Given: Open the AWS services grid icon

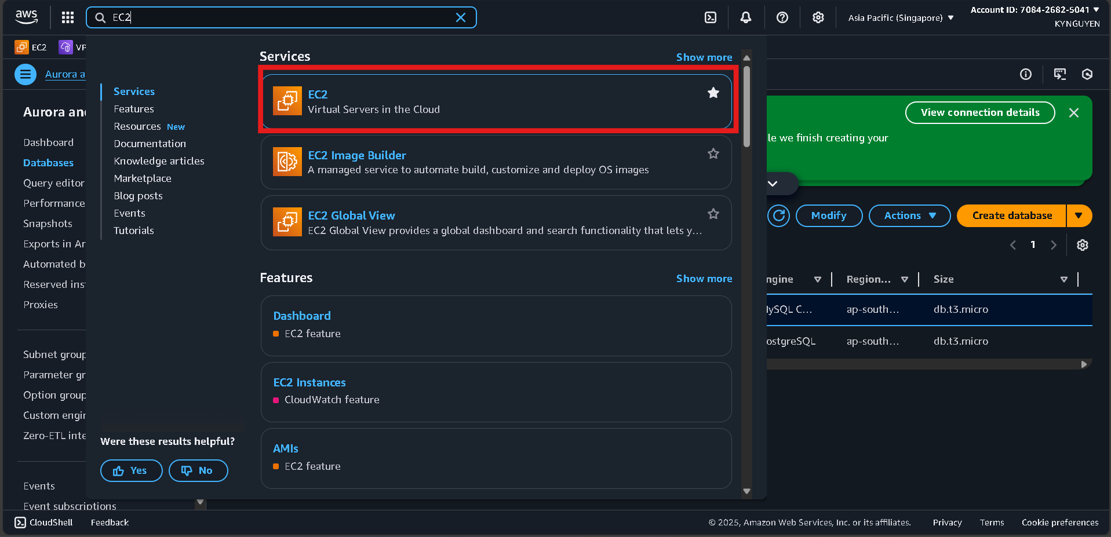Looking at the screenshot, I should [x=67, y=17].
